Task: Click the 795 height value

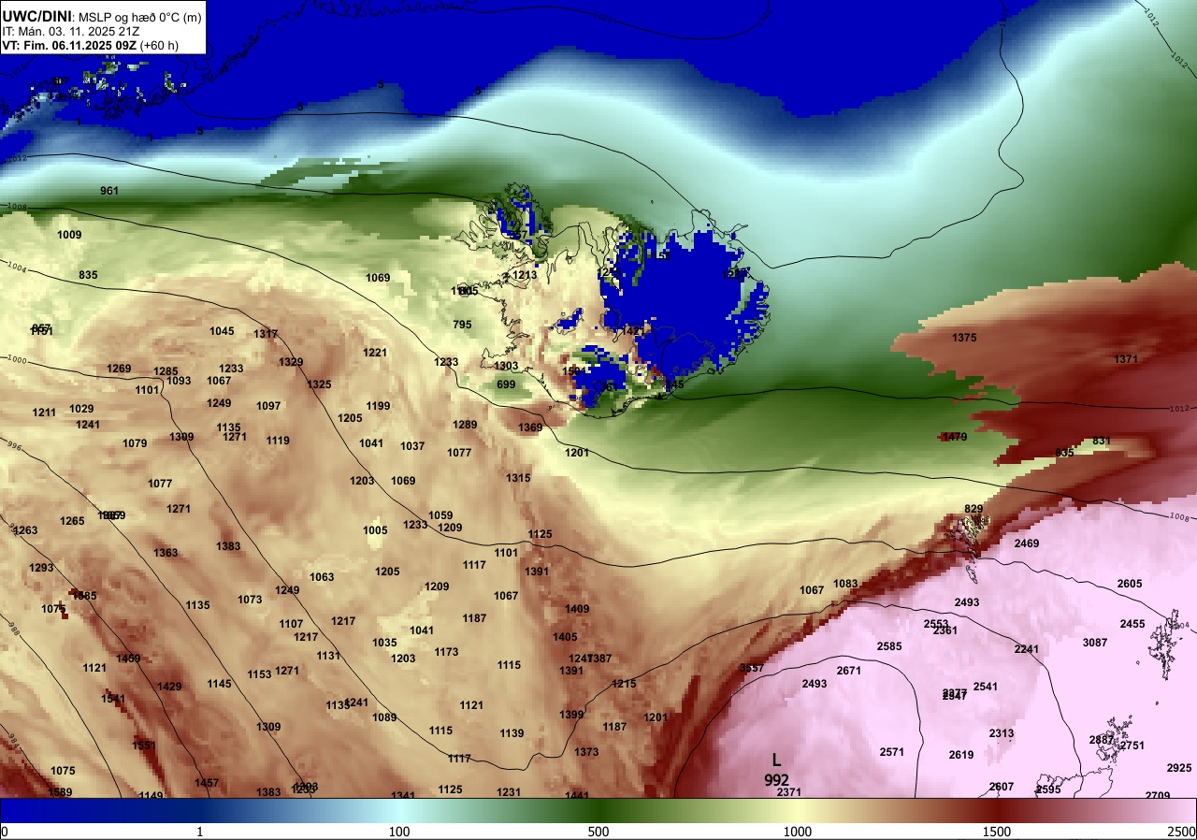Action: [462, 325]
